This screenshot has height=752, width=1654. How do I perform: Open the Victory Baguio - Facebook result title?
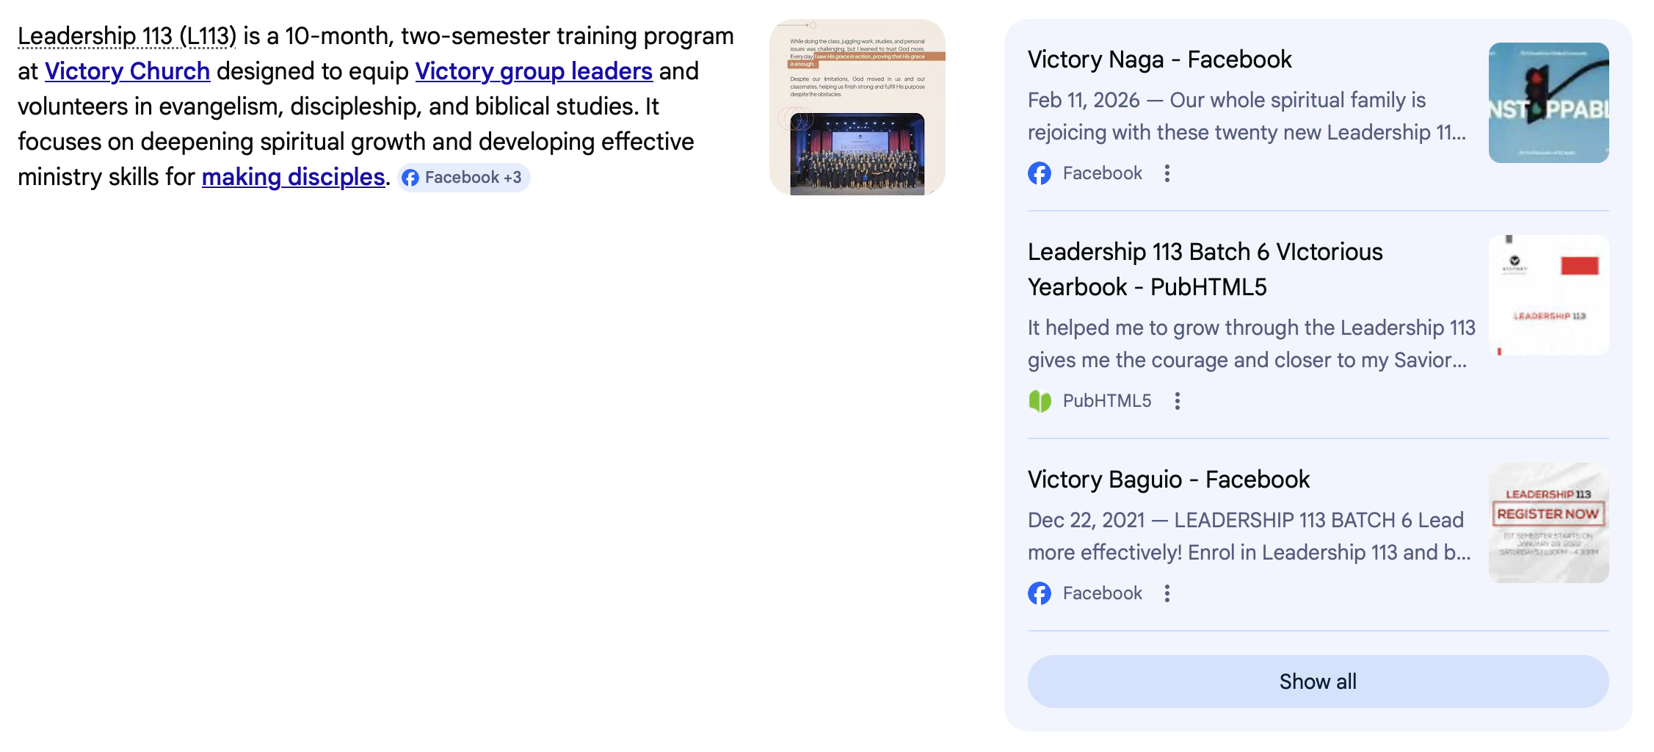pyautogui.click(x=1168, y=480)
